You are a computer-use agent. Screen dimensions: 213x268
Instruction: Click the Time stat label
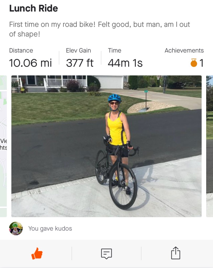click(x=114, y=51)
